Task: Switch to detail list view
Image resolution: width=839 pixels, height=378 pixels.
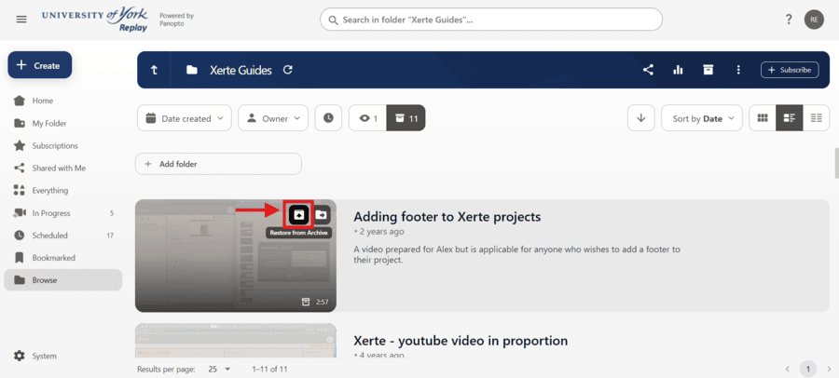Action: coord(790,118)
